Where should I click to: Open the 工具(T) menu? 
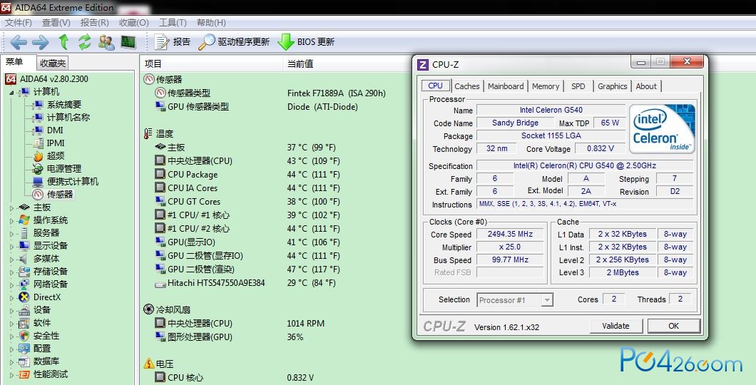click(173, 23)
